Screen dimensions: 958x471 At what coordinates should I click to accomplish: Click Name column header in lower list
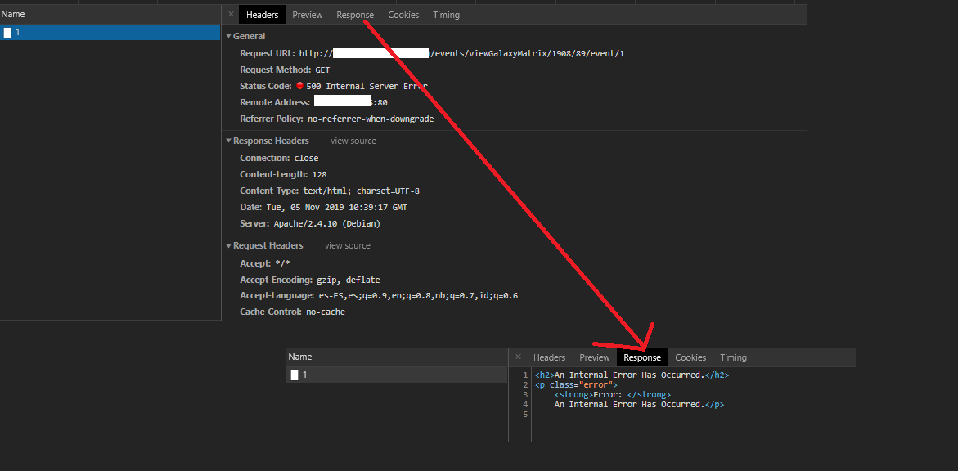(396, 357)
